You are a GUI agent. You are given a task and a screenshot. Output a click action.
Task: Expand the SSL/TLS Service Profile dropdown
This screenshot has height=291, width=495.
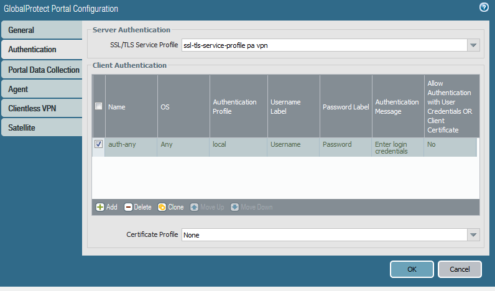pyautogui.click(x=473, y=45)
